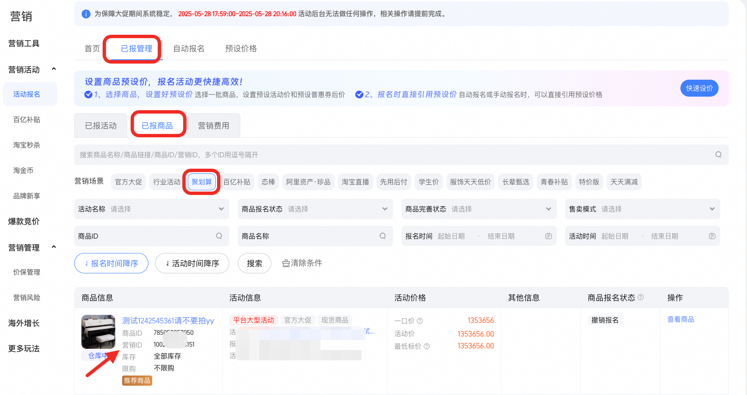Screen dimensions: 747x395
Task: Collapse the 营销活动 sidebar section
Action: pos(54,69)
